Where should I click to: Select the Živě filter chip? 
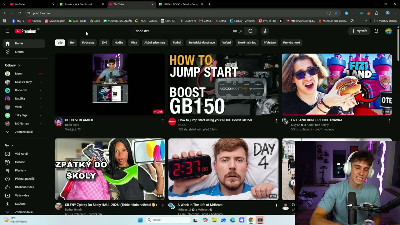coord(104,42)
